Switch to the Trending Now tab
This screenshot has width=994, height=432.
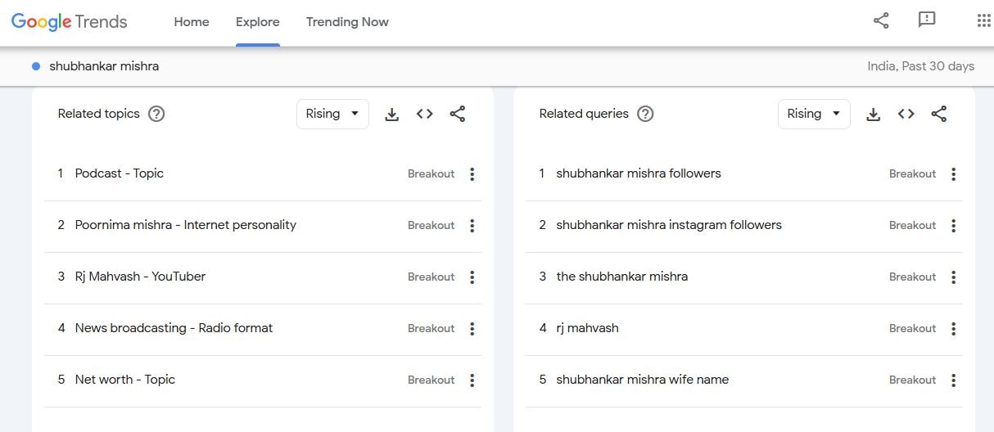[347, 22]
